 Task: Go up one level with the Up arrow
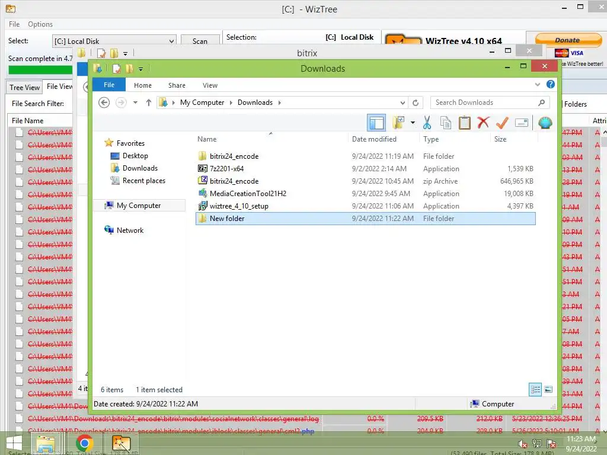(149, 102)
